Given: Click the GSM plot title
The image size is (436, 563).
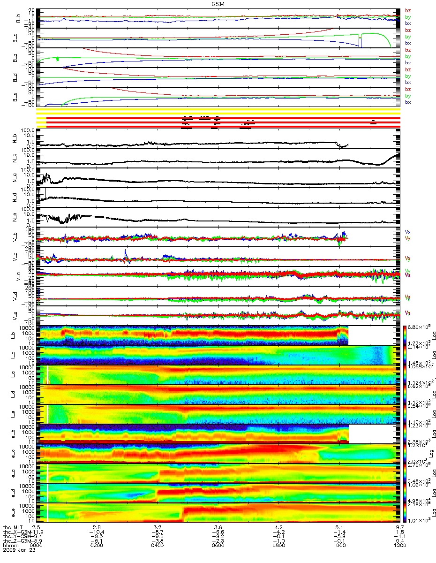Looking at the screenshot, I should tap(218, 3).
